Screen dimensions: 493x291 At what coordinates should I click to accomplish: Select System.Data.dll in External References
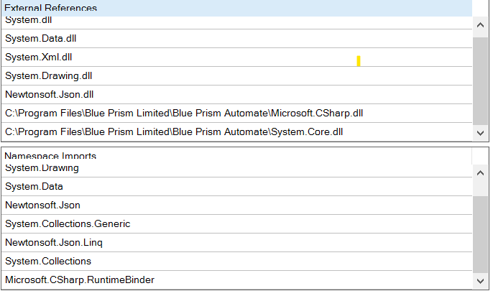(x=236, y=39)
